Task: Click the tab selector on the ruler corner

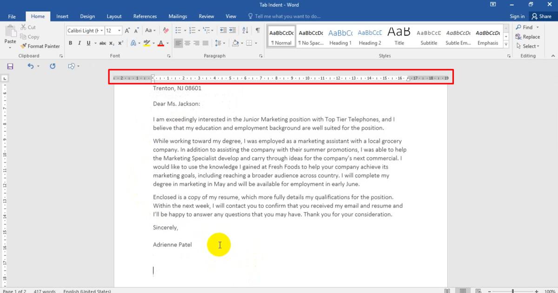Action: 5,79
